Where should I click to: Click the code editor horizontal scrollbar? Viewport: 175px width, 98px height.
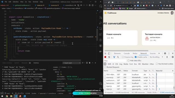[x=45, y=60]
